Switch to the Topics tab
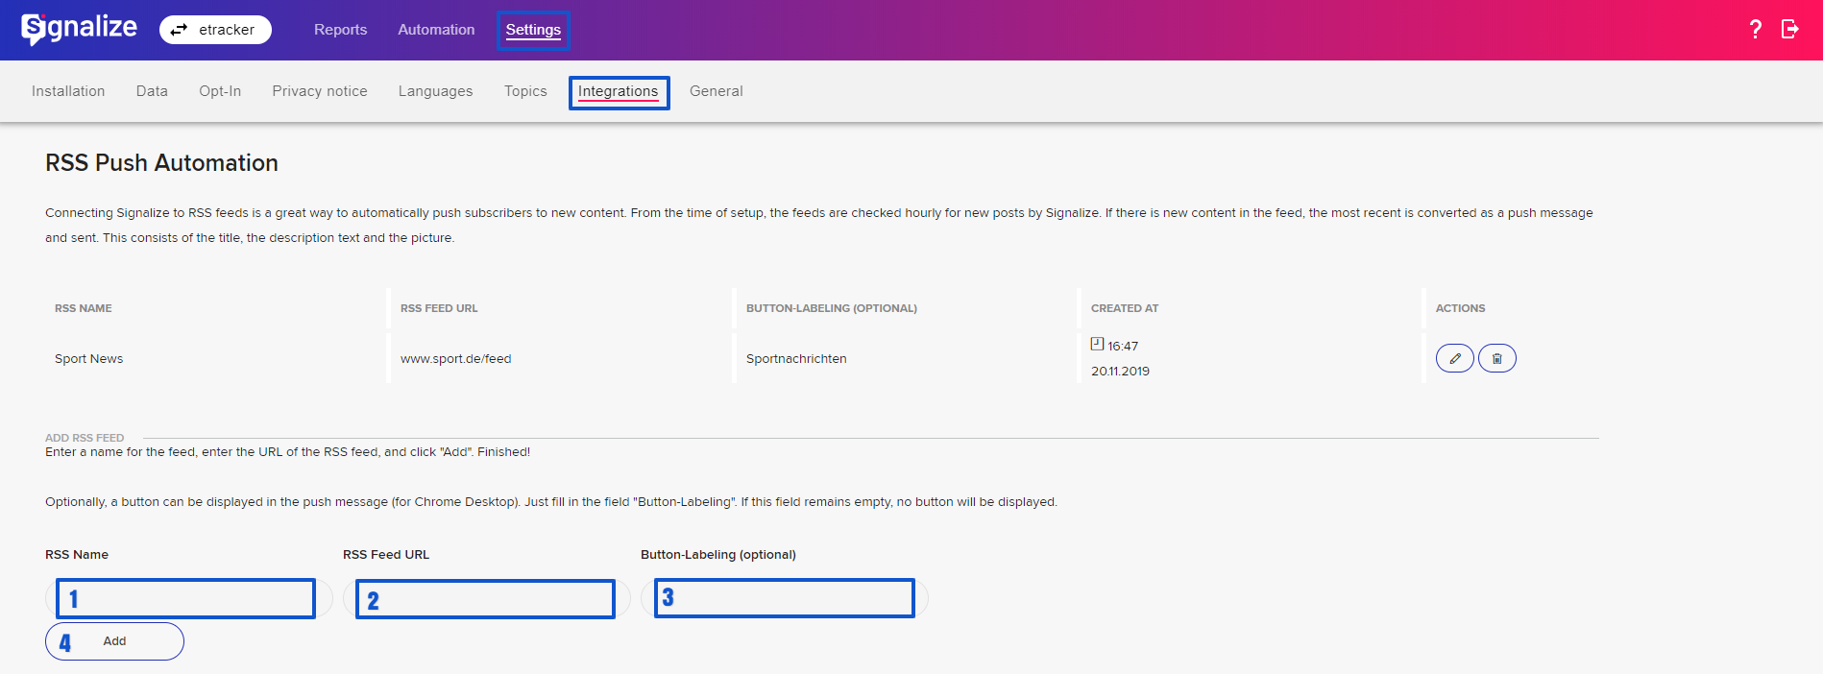Screen dimensions: 1823x674 [x=525, y=91]
